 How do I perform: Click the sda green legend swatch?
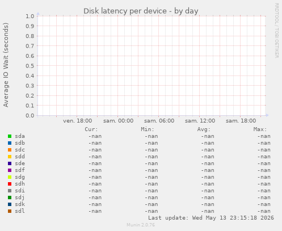click(x=10, y=136)
